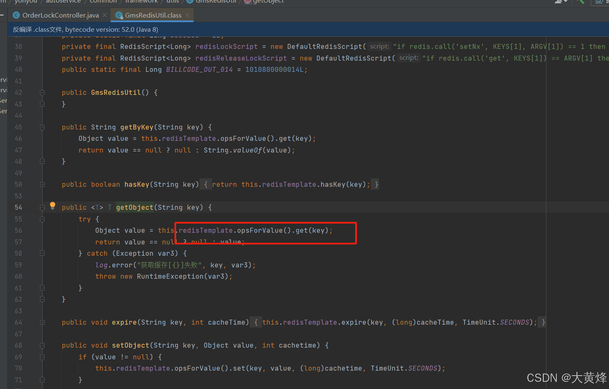Collapse the GmsRedisUtil constructor at line 42

(42, 92)
